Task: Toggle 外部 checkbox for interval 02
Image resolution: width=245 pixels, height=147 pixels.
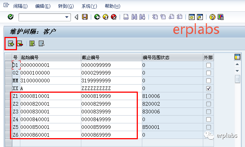Action: (x=208, y=73)
